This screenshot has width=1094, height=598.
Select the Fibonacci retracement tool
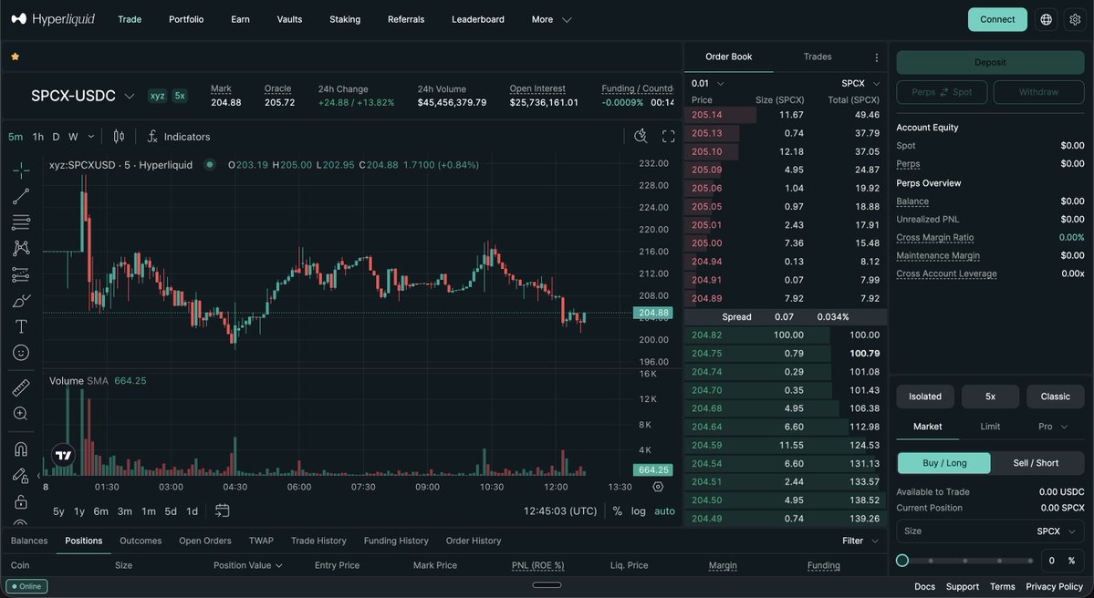pyautogui.click(x=21, y=222)
